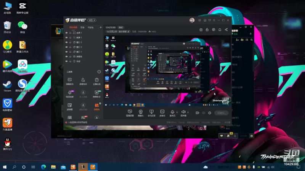Click the modify button beside room 10429386
The width and height of the screenshot is (305, 171).
(x=121, y=27)
